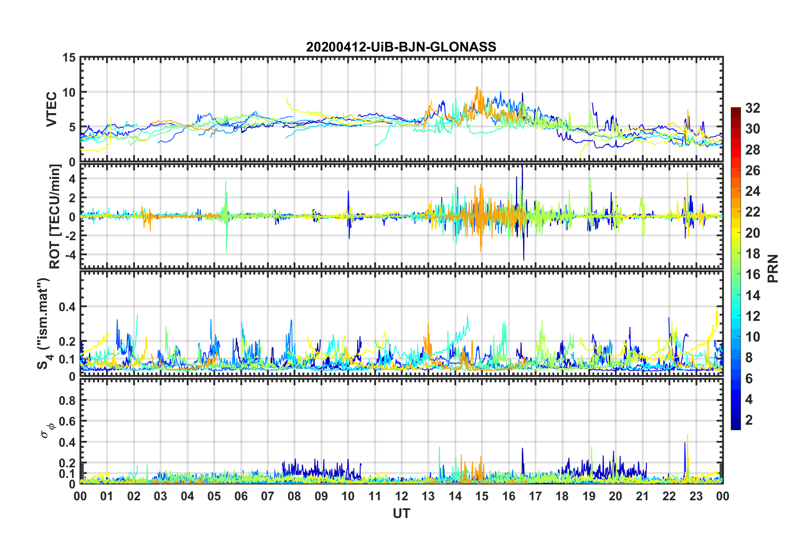The image size is (803, 537).
Task: Select the UT axis tick label 09
Action: point(321,496)
